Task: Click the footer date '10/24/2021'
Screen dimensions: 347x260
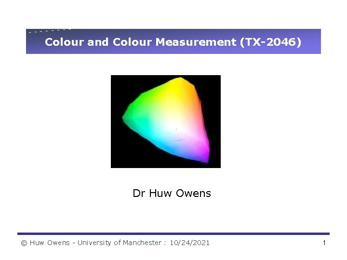Action: coord(189,243)
